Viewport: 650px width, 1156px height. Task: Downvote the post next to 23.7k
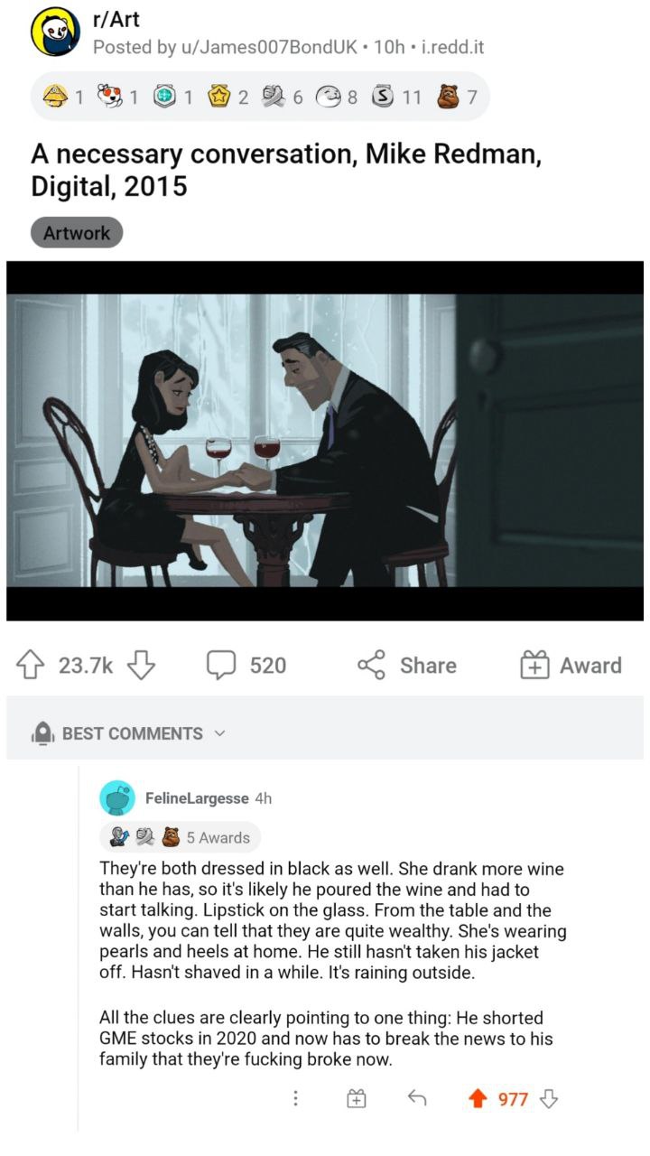pyautogui.click(x=142, y=666)
